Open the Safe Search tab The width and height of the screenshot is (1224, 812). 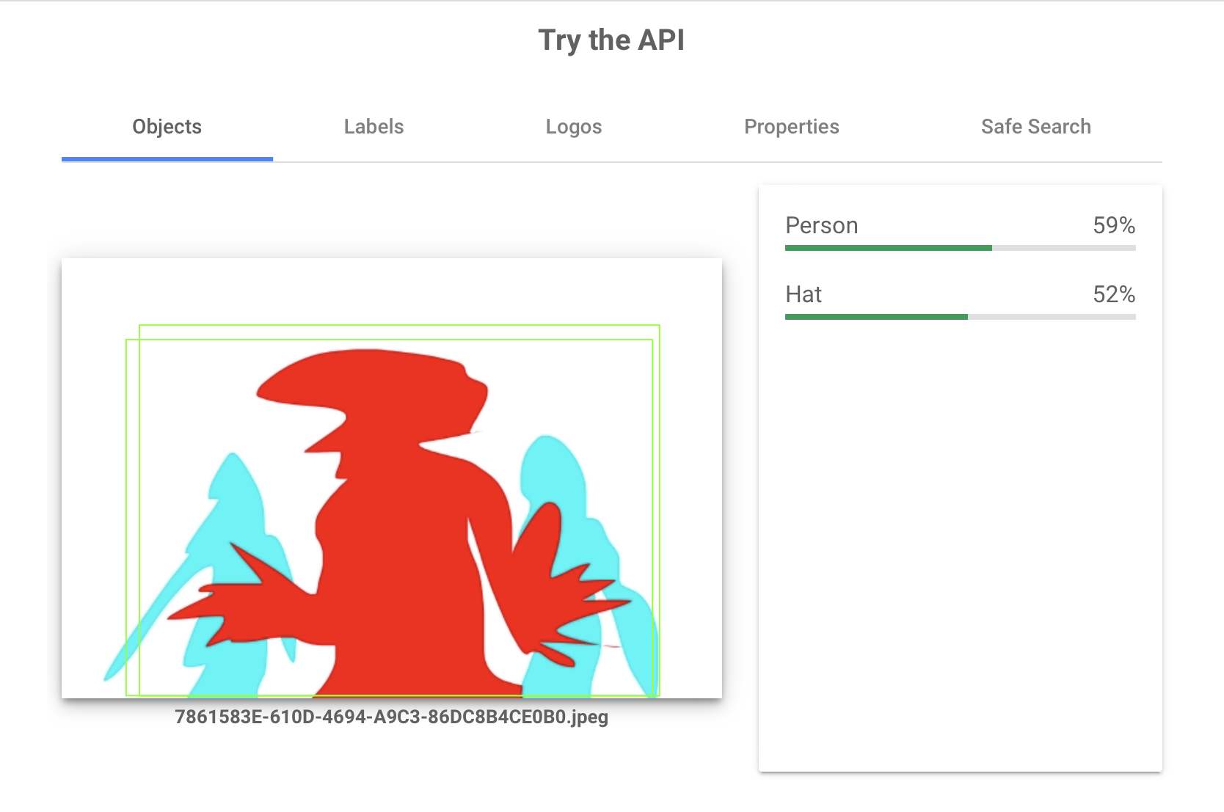coord(1036,127)
